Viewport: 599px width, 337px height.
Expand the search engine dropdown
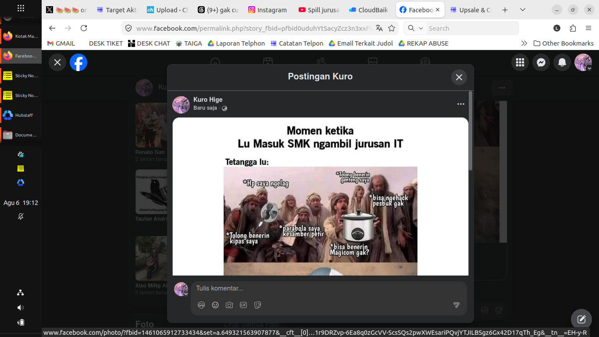click(x=415, y=28)
